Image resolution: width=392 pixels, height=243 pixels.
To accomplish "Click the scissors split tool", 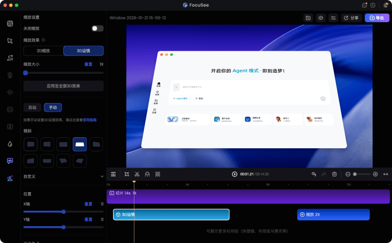I will tap(137, 174).
